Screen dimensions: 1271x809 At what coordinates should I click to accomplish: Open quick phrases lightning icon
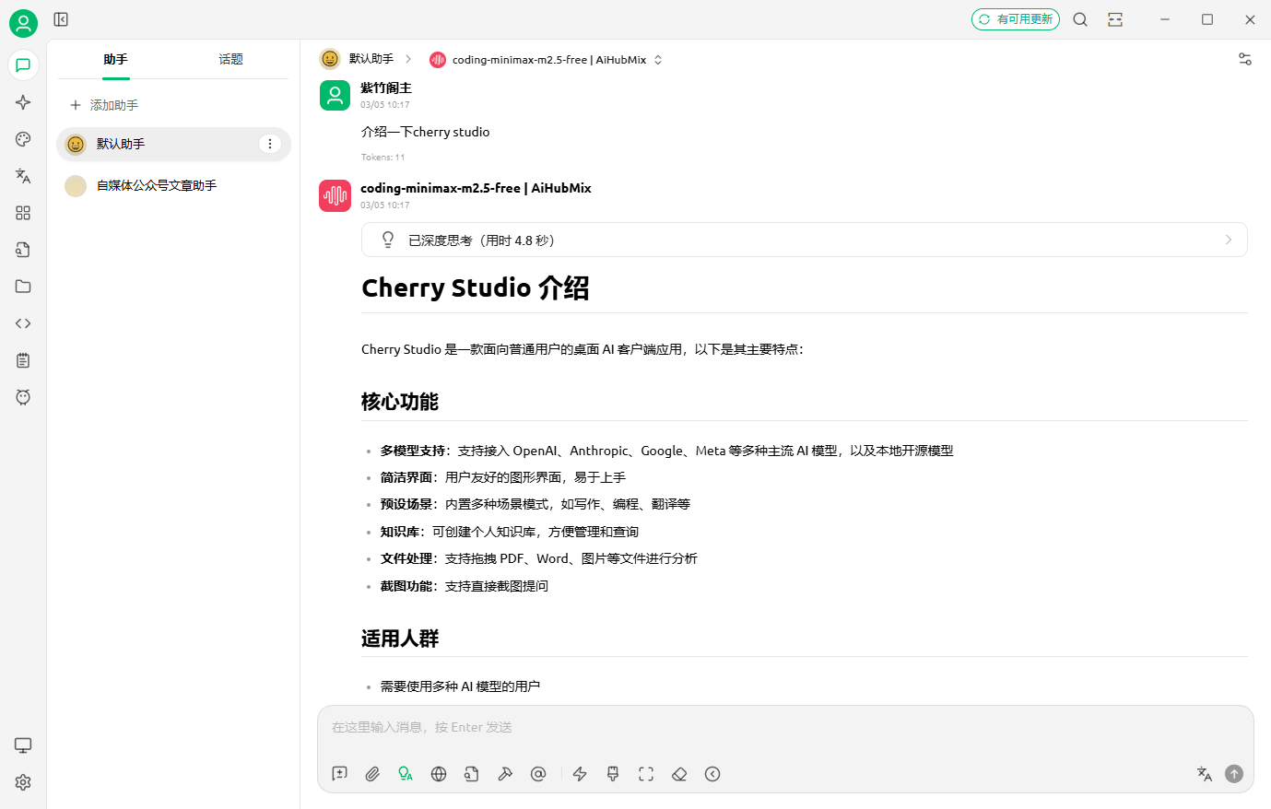pyautogui.click(x=580, y=774)
